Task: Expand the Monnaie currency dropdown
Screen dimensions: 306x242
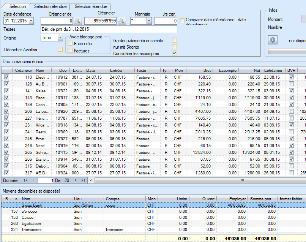Action: tap(149, 21)
